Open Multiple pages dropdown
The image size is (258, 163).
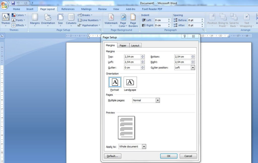(158, 100)
